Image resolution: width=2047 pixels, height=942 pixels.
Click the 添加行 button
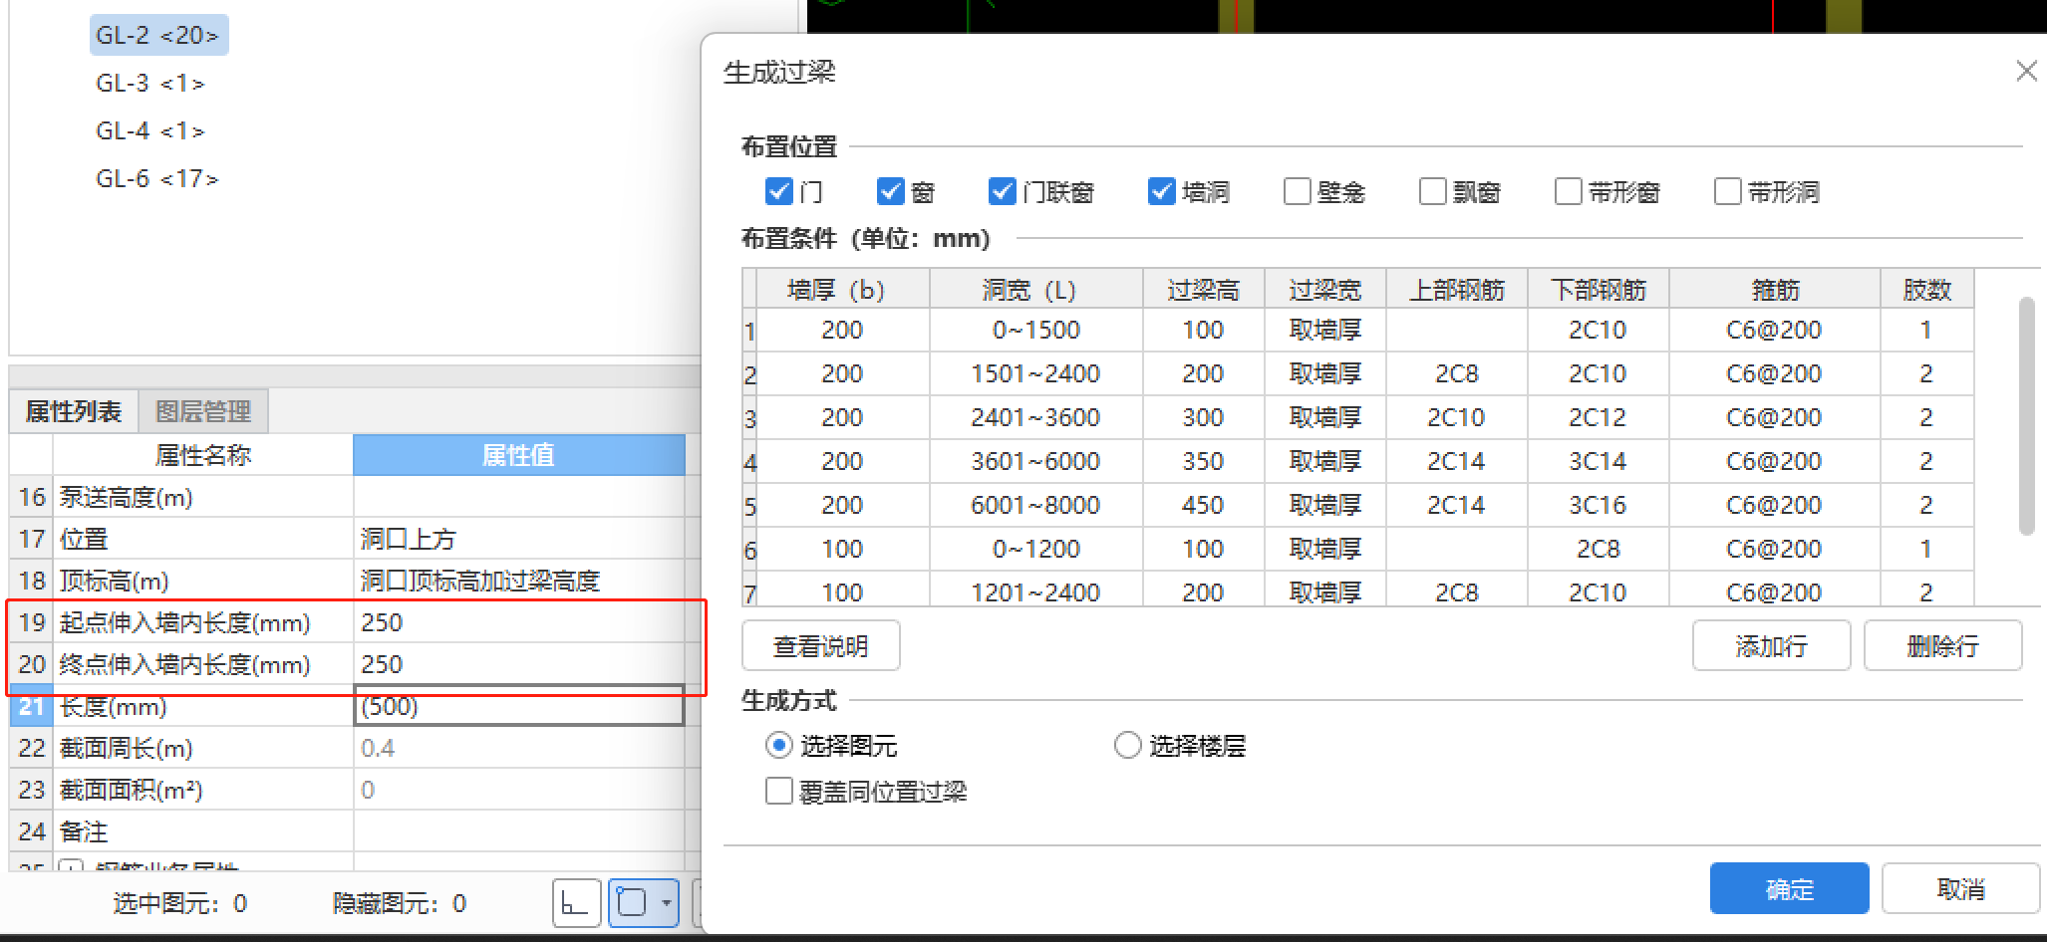click(1771, 646)
